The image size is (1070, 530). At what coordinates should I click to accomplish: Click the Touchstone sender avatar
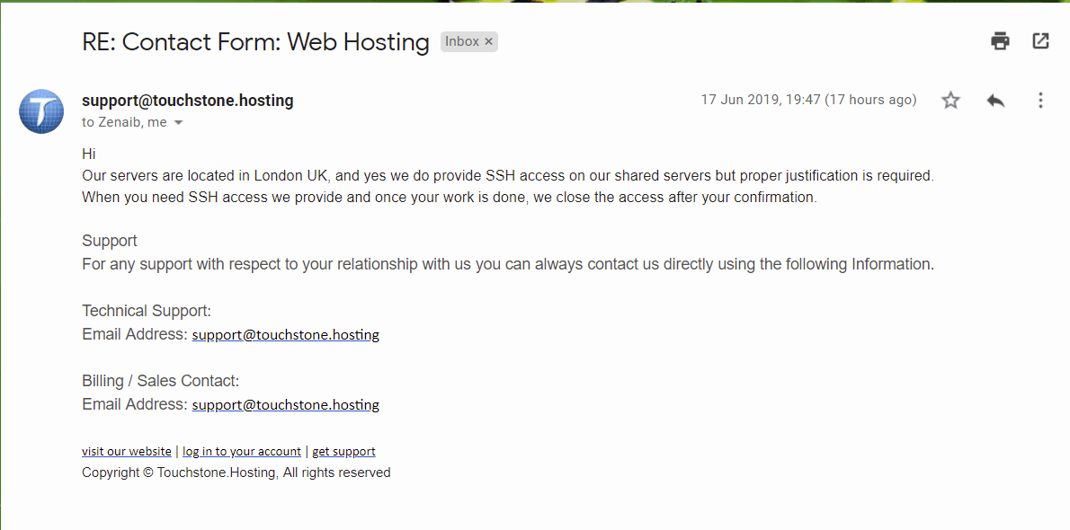(x=41, y=111)
